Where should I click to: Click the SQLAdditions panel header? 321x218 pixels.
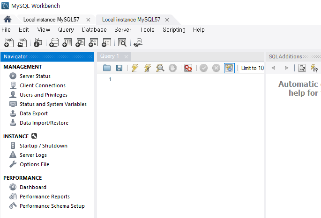click(293, 56)
